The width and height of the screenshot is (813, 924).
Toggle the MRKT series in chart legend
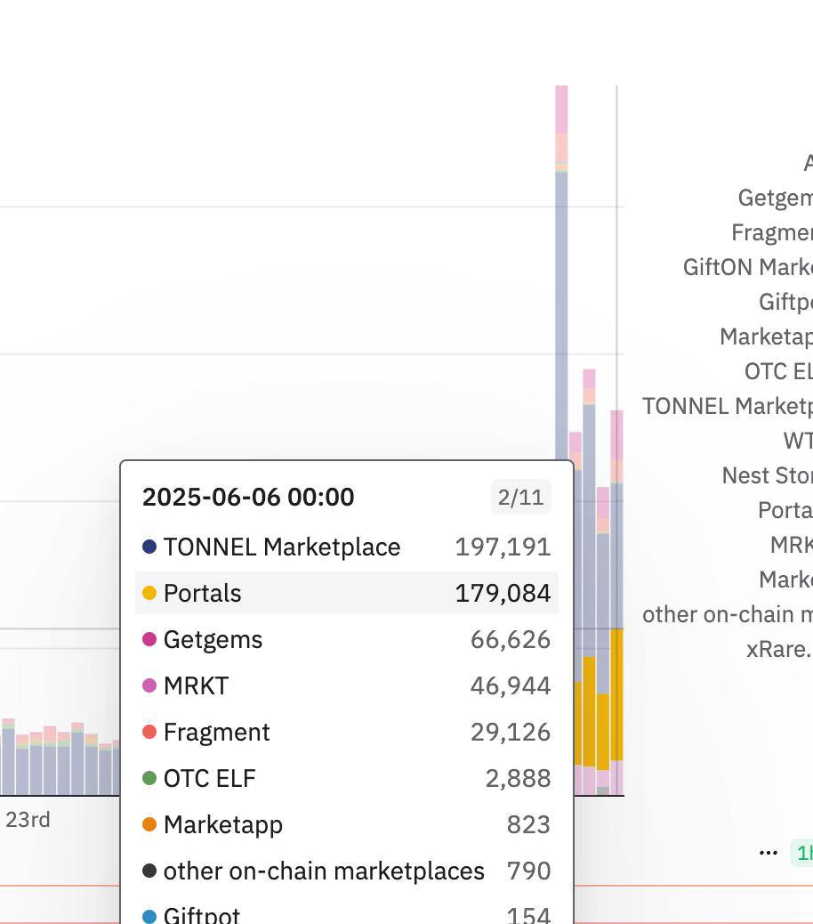point(792,545)
